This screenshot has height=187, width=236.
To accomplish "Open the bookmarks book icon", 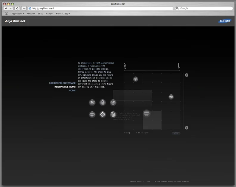I will point(6,13).
